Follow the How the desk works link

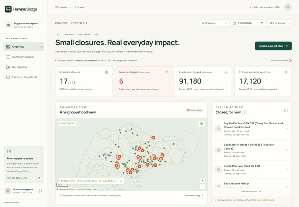click(23, 178)
